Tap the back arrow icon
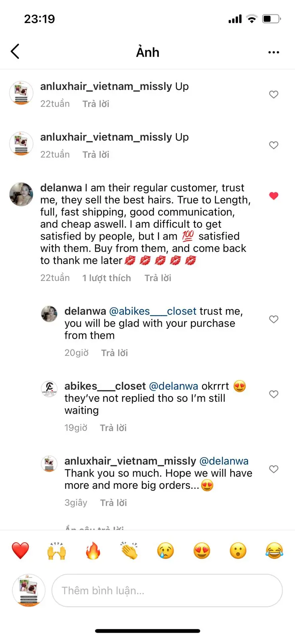 tap(15, 52)
